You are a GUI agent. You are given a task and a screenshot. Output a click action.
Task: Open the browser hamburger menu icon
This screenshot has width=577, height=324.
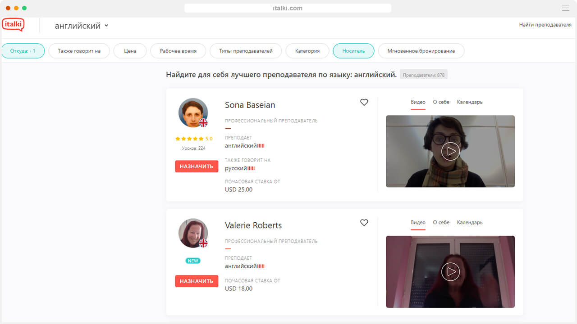click(x=565, y=8)
